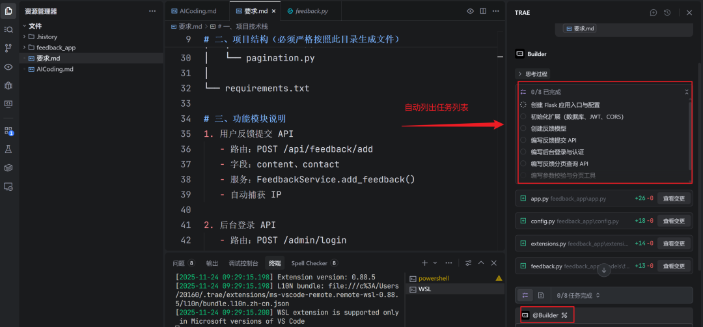Toggle document view icon near 0/8 任务完成
Viewport: 703px width, 327px height.
(541, 295)
